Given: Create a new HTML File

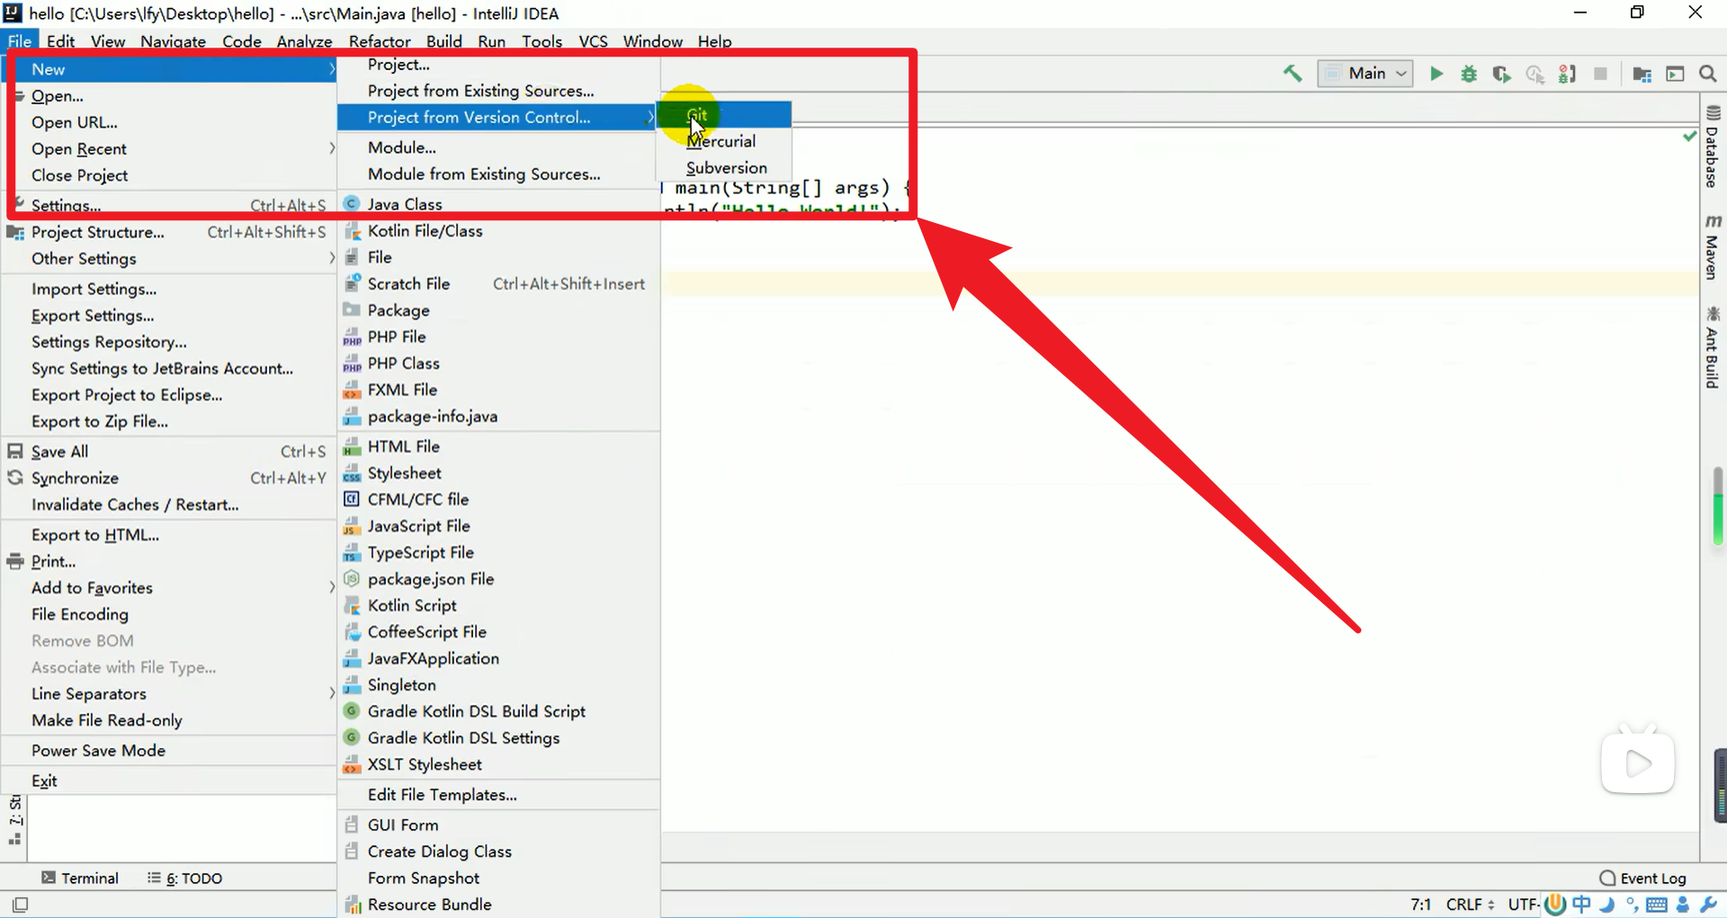Looking at the screenshot, I should click(498, 447).
